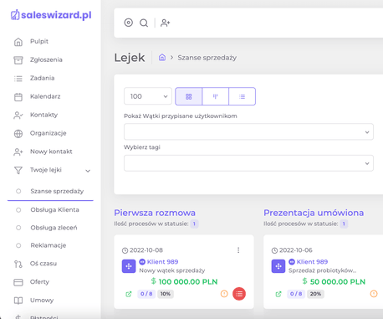Click the red list button on first card
383x319 pixels.
[239, 294]
